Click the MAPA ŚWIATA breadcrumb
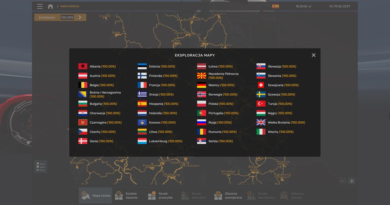 (x=70, y=6)
